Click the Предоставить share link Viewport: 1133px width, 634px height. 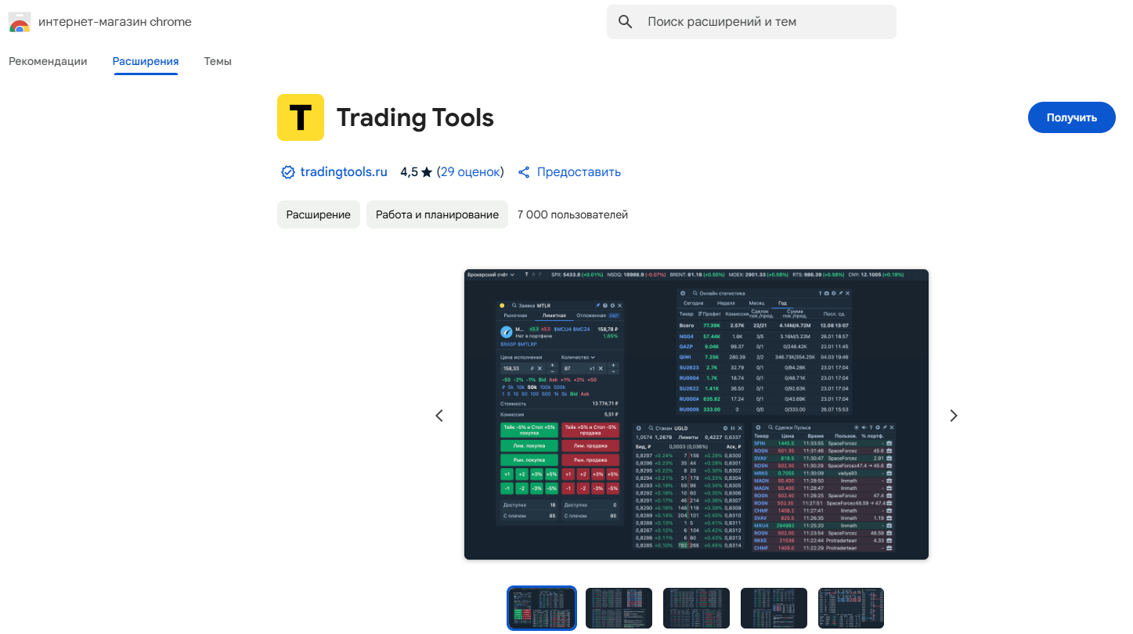579,172
